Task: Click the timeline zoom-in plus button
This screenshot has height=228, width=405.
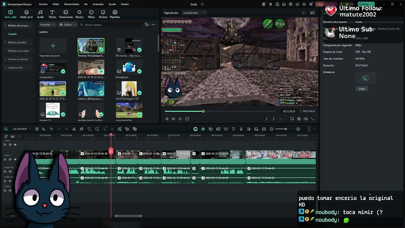Action: [298, 129]
